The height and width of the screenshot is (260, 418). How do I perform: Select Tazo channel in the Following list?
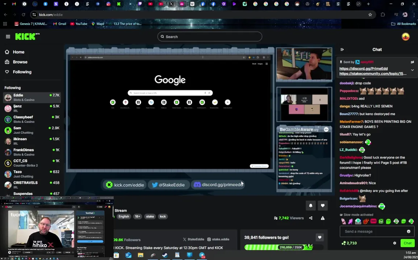pyautogui.click(x=32, y=174)
